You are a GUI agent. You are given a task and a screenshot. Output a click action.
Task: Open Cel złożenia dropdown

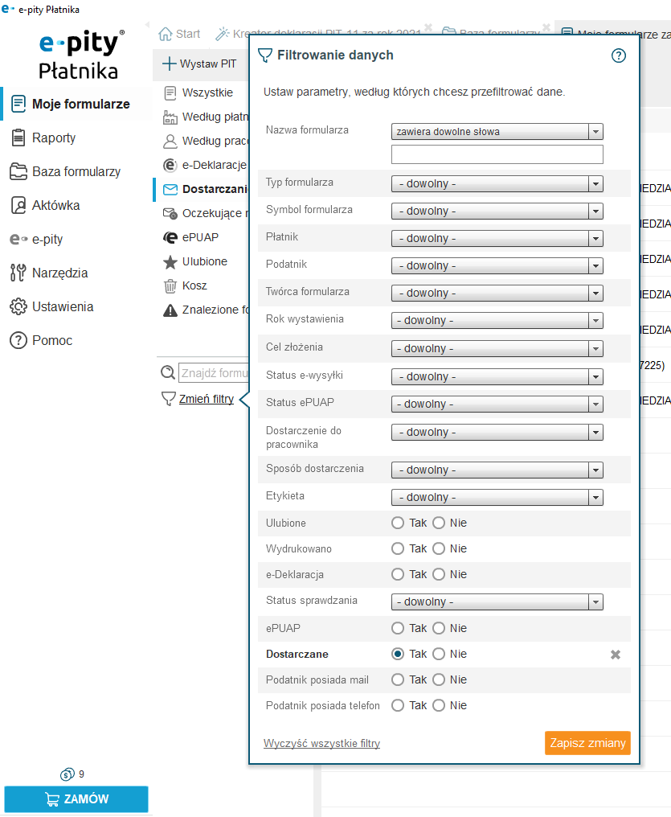point(497,348)
